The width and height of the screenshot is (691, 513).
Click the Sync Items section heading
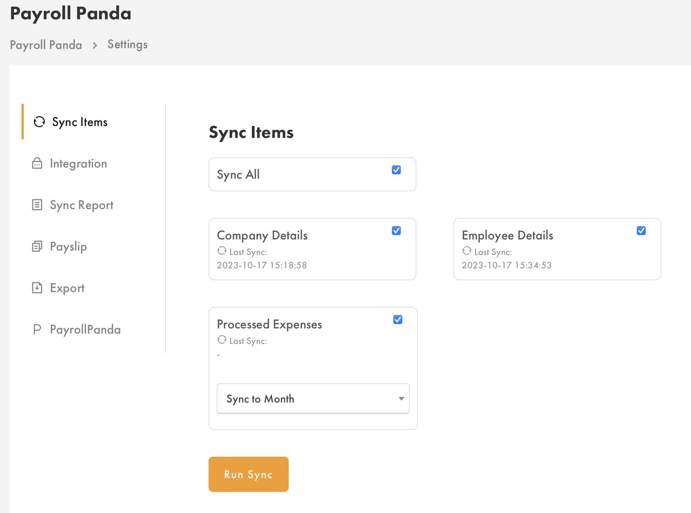tap(251, 132)
